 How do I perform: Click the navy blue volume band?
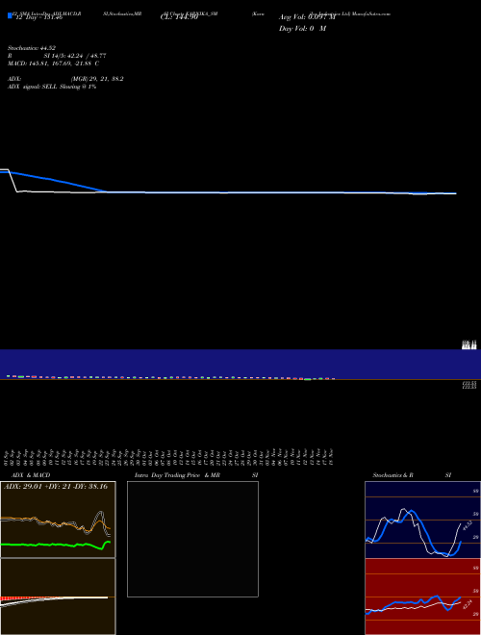coord(240,363)
